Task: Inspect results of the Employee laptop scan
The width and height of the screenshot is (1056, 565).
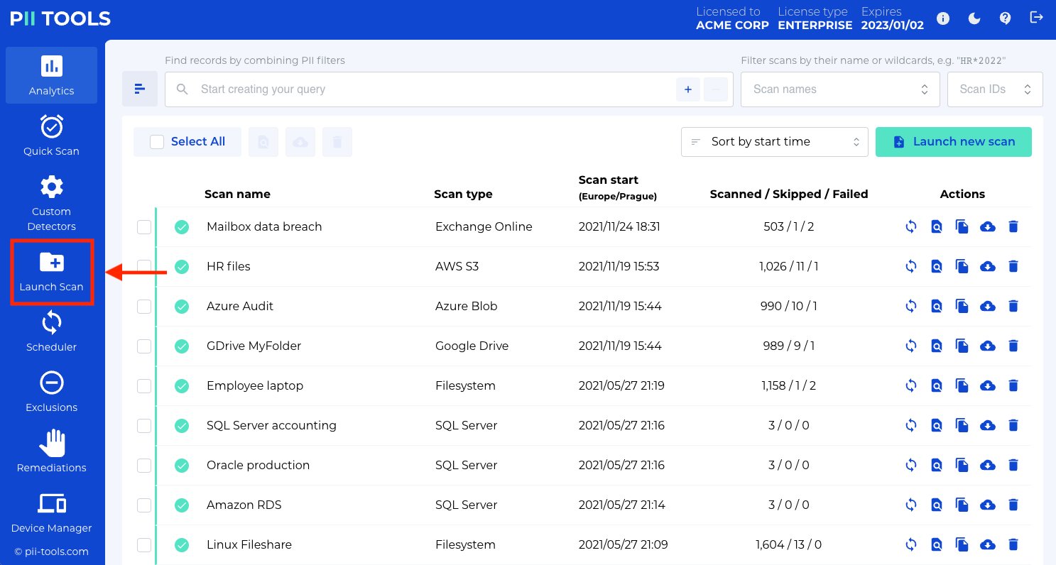Action: point(937,385)
